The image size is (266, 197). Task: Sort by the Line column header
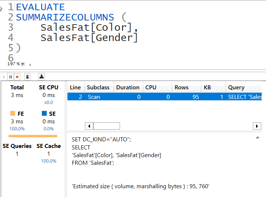76,87
